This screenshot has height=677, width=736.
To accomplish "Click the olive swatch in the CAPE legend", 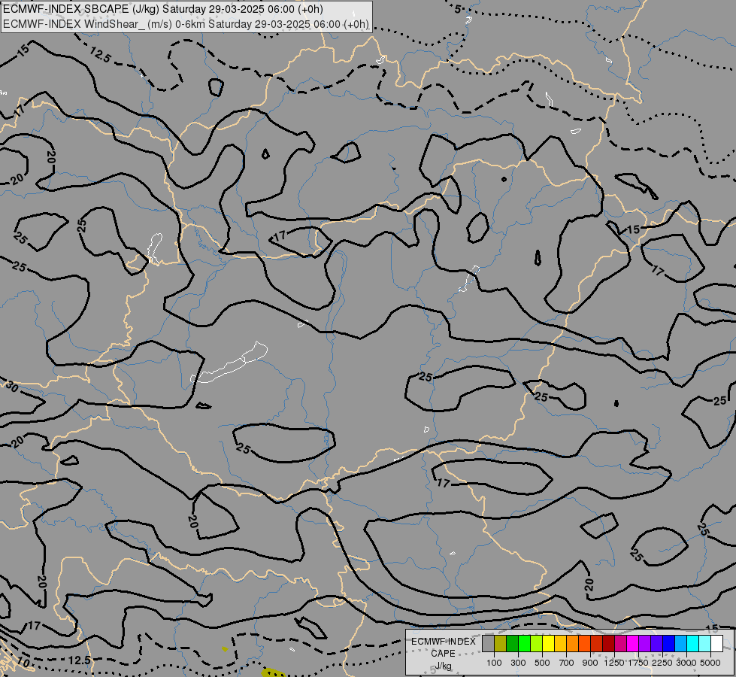I will (x=501, y=643).
